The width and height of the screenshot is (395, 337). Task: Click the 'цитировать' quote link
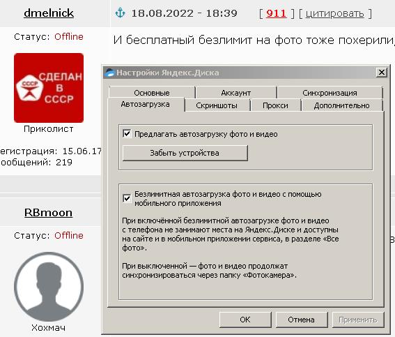click(335, 13)
